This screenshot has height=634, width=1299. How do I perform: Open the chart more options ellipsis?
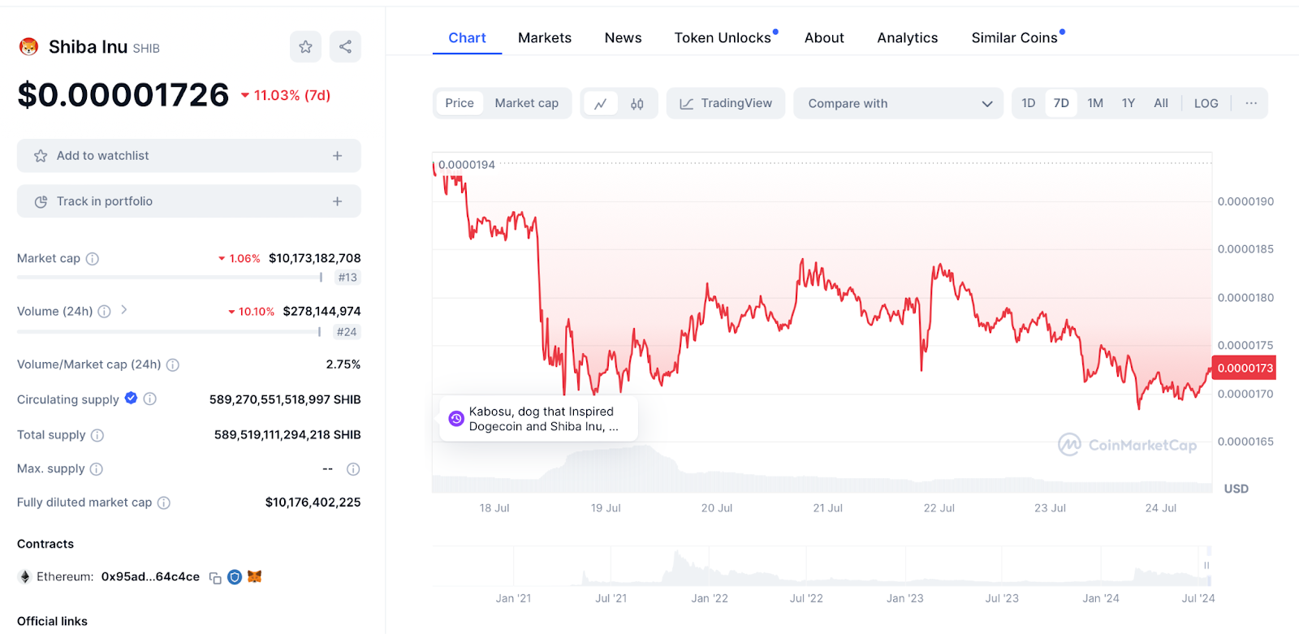click(x=1251, y=103)
